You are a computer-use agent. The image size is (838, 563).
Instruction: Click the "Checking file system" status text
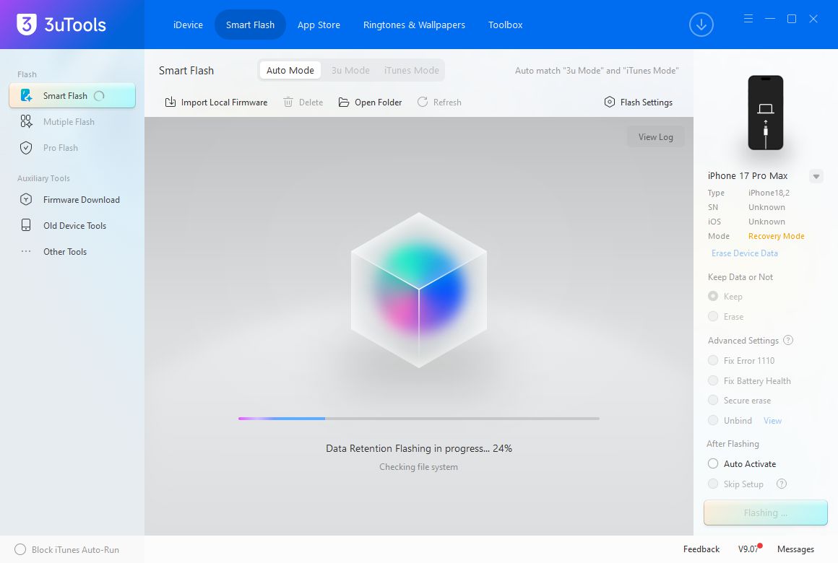pos(418,466)
